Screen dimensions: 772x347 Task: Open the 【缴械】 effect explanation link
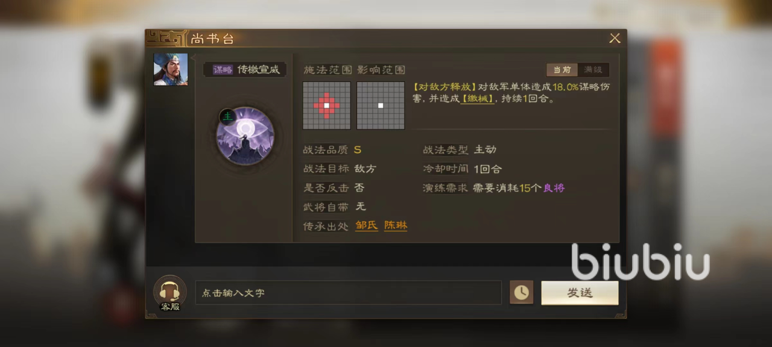(x=477, y=99)
